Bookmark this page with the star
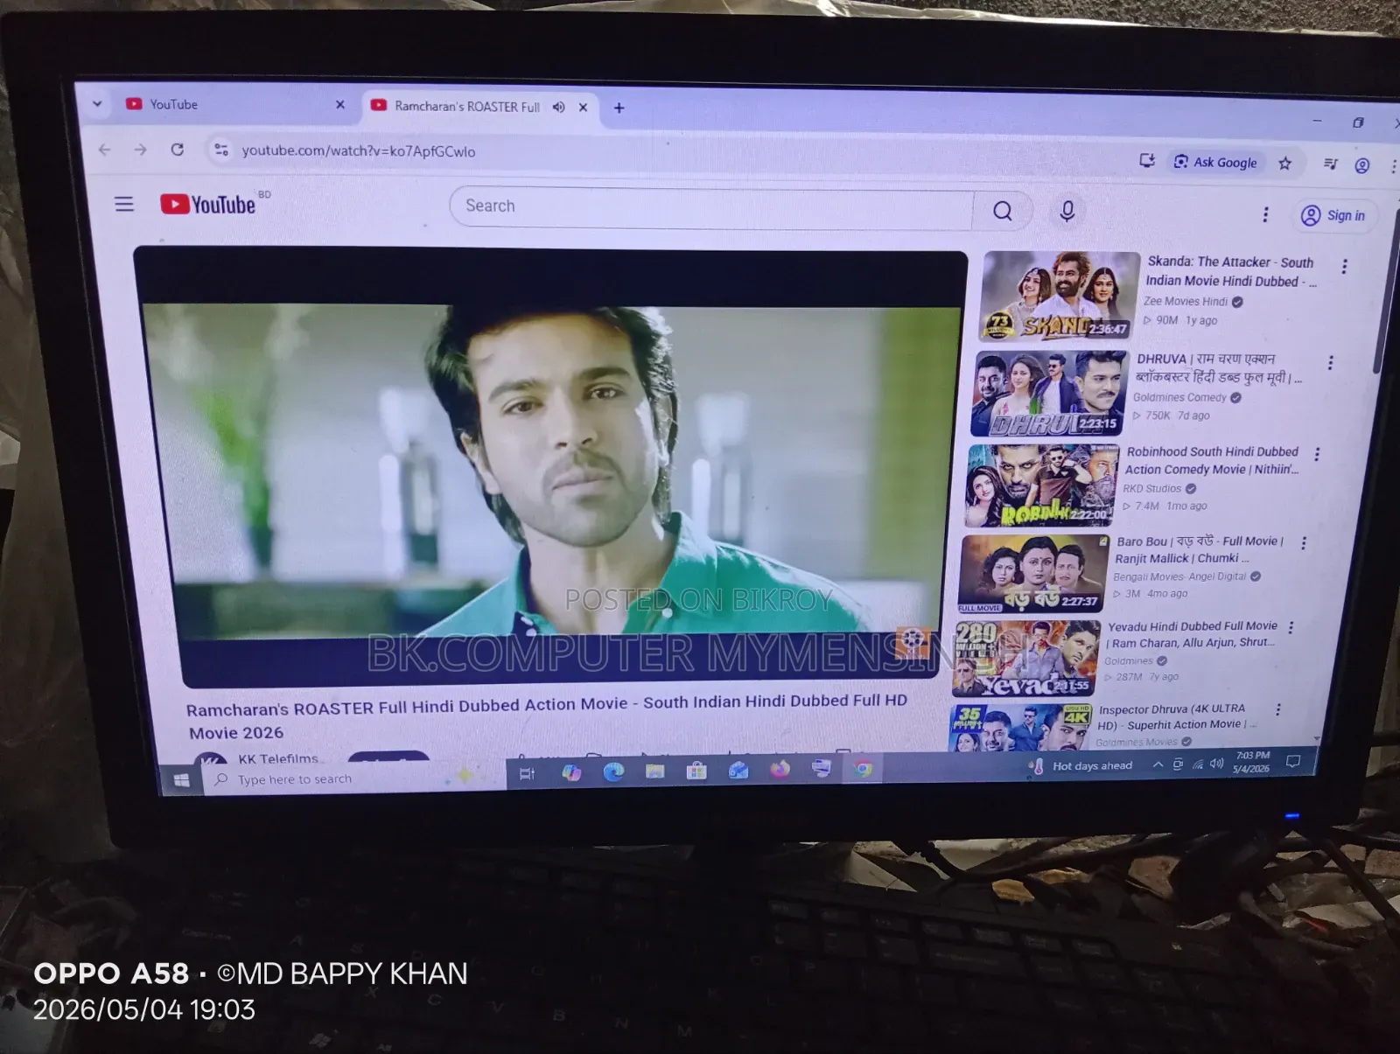This screenshot has height=1054, width=1400. point(1284,163)
